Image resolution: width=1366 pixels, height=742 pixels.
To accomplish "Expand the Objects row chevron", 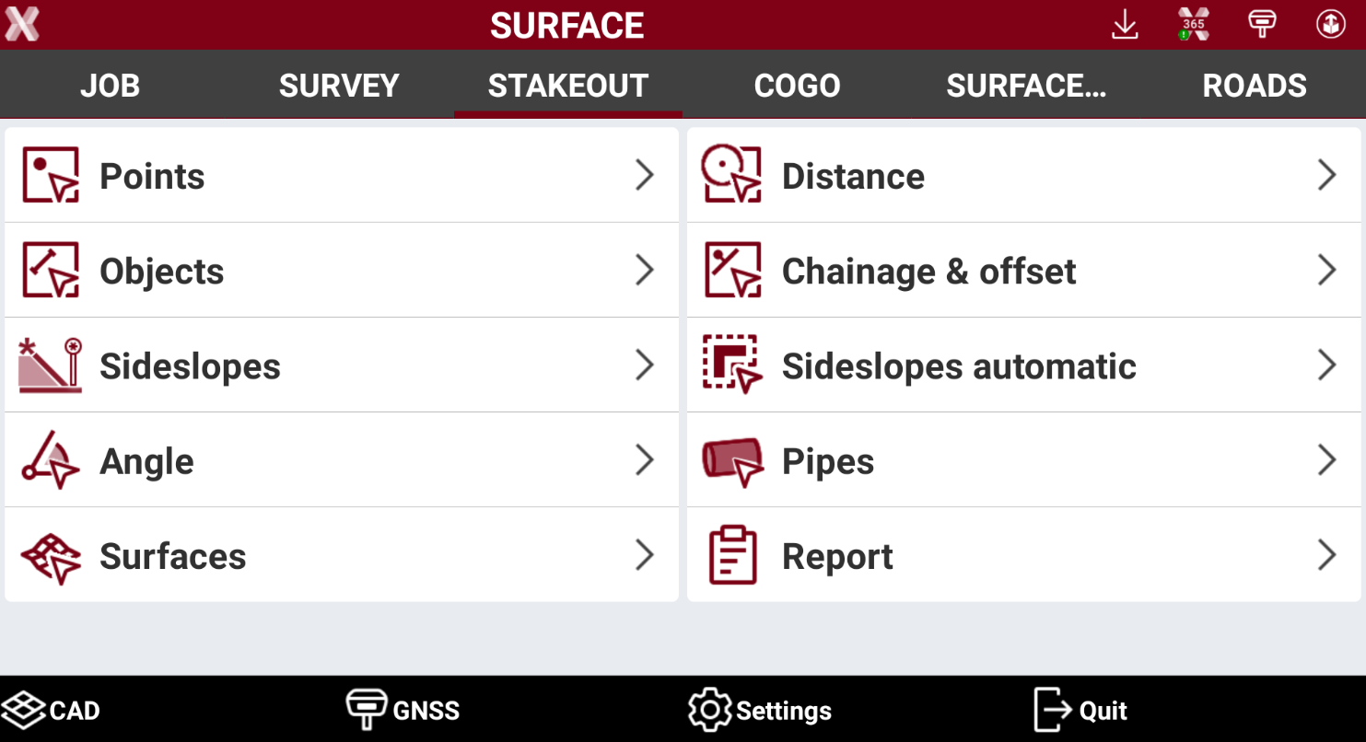I will tap(645, 270).
